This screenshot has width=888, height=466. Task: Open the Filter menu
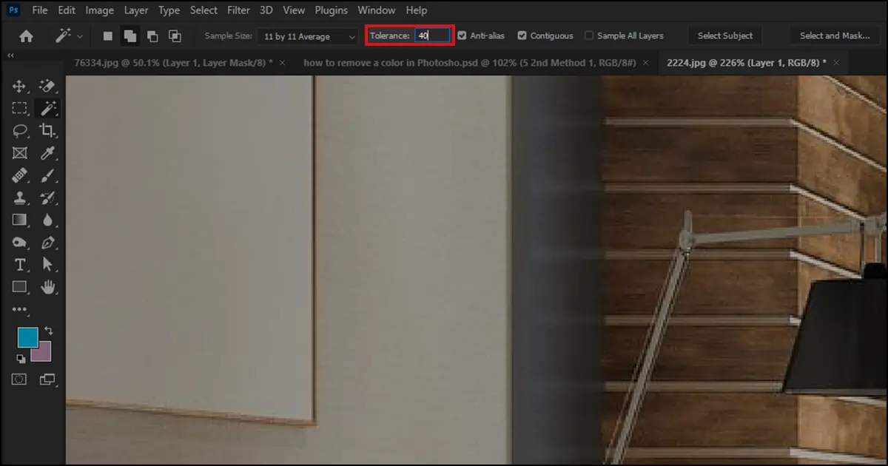238,10
